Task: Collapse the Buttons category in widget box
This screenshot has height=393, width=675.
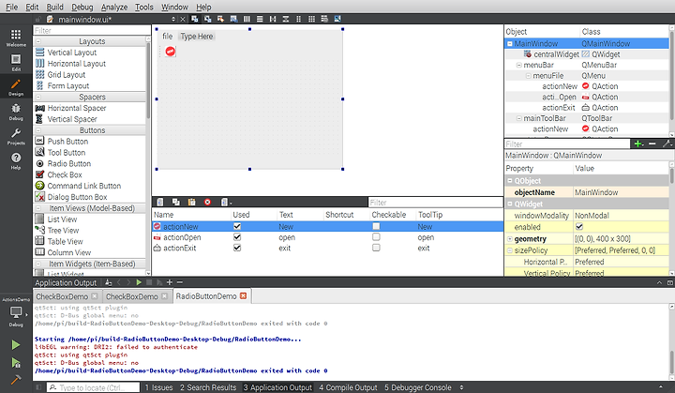Action: click(x=38, y=130)
